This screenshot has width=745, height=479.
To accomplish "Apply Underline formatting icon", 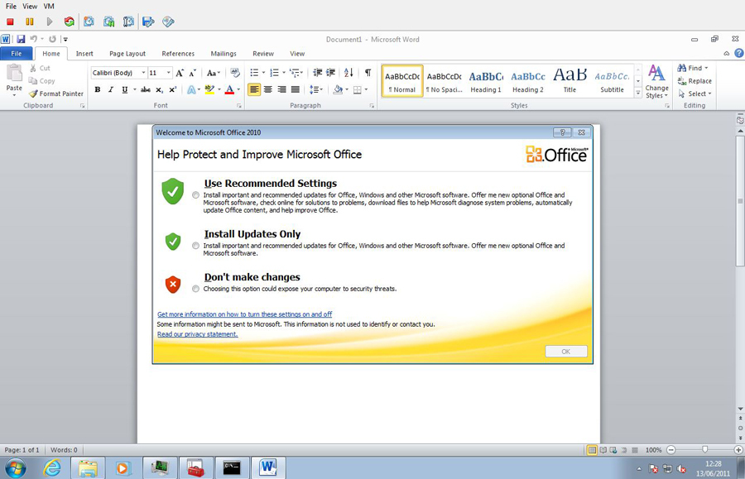I will pyautogui.click(x=124, y=89).
